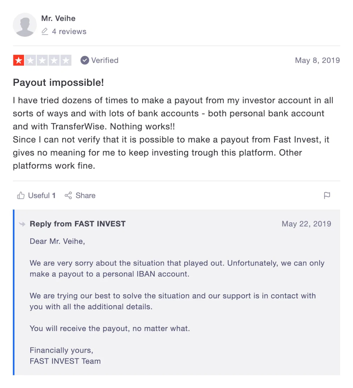
Task: Click the red first star rating
Action: click(19, 61)
